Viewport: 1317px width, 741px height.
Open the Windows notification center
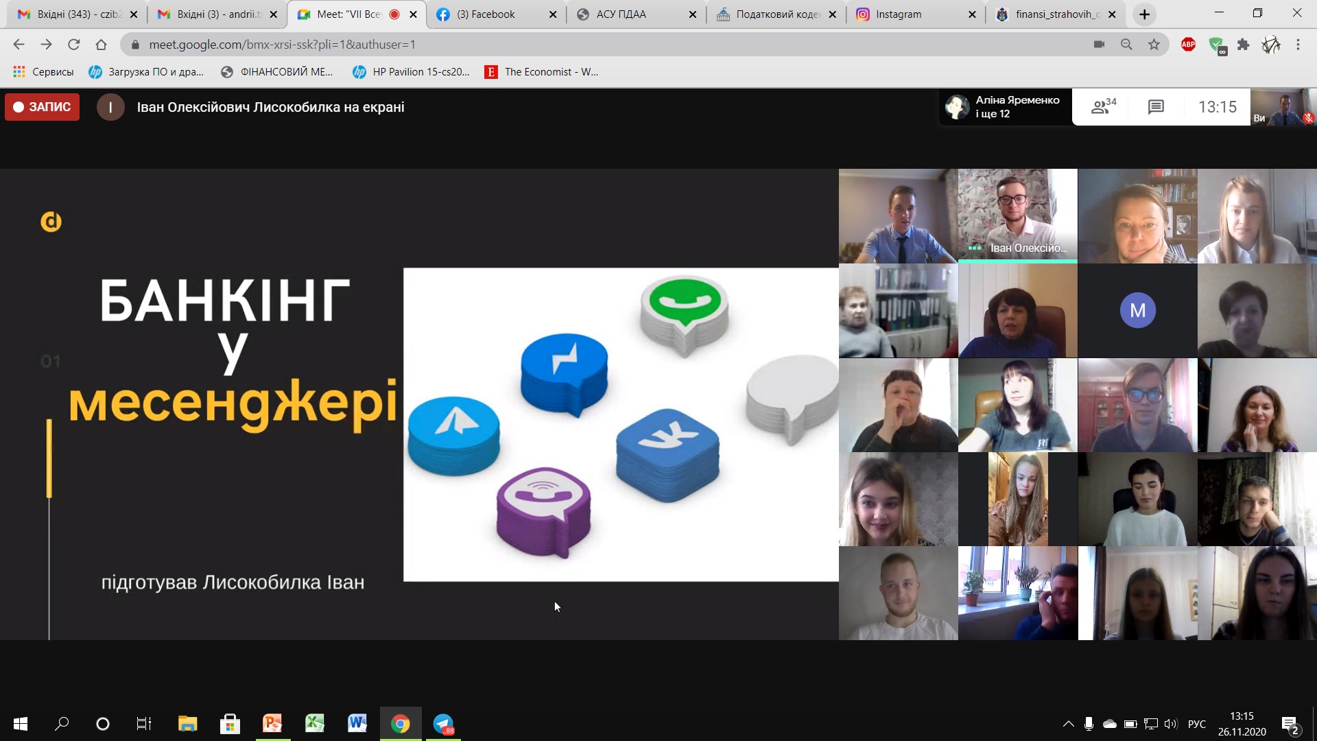(x=1290, y=725)
